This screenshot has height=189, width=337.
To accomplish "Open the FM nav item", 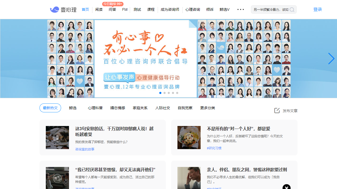I will click(x=125, y=9).
